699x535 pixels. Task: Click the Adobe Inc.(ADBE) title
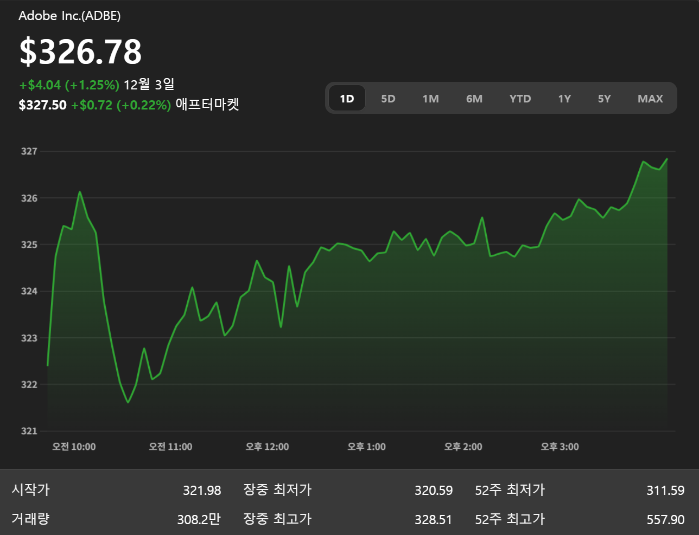point(69,16)
